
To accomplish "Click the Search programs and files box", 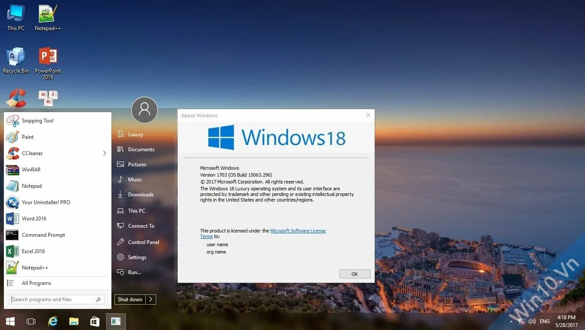I will coord(56,299).
